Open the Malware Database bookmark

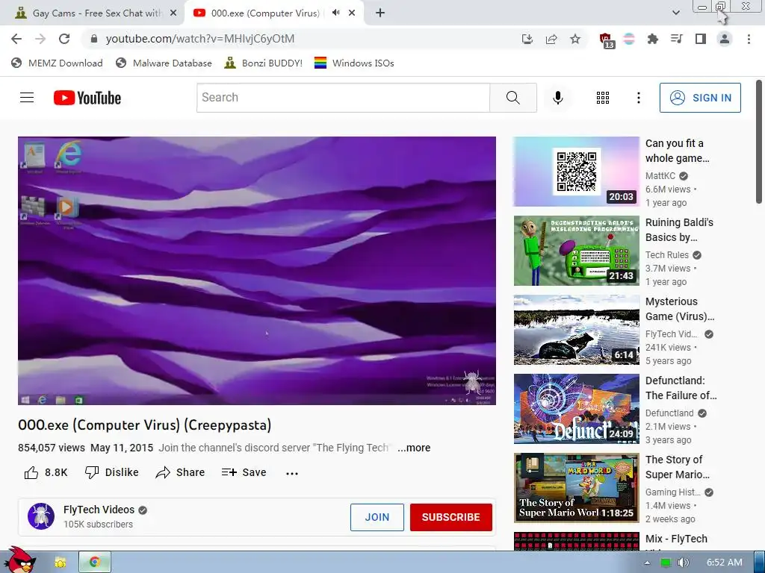point(164,63)
